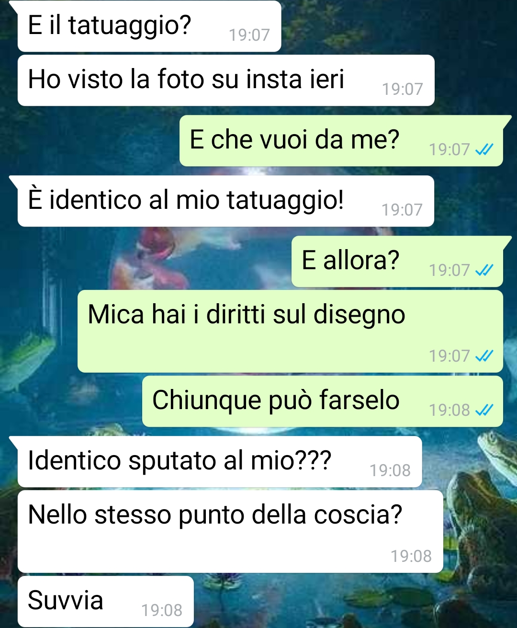The height and width of the screenshot is (628, 517).
Task: Tap the green bubble saying 'E allora?'
Action: click(397, 262)
